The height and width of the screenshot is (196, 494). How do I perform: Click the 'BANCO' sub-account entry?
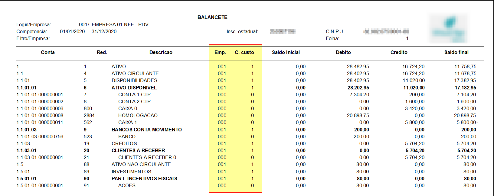(x=127, y=137)
